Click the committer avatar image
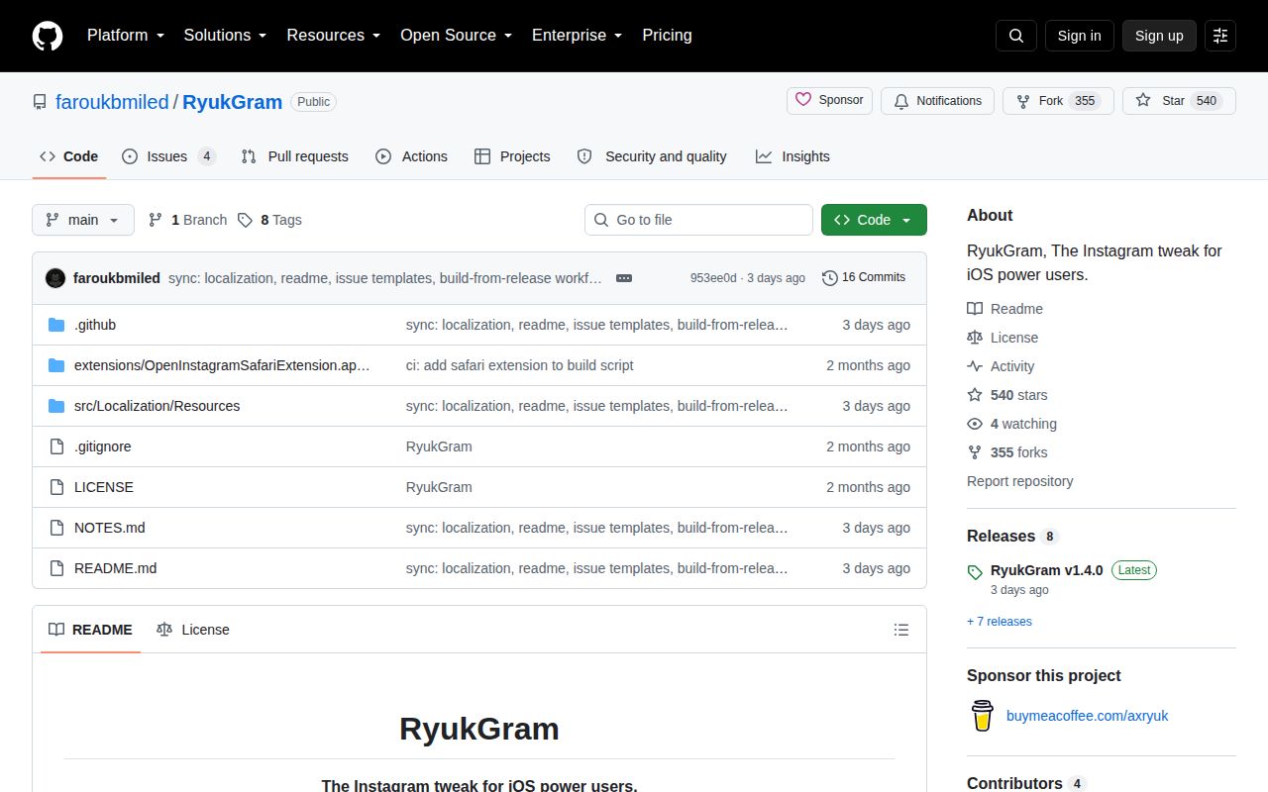The height and width of the screenshot is (792, 1268). click(x=55, y=278)
